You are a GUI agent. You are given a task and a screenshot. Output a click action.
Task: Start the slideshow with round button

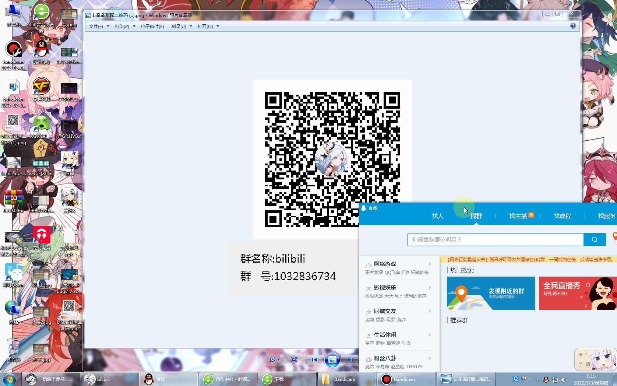[x=332, y=359]
